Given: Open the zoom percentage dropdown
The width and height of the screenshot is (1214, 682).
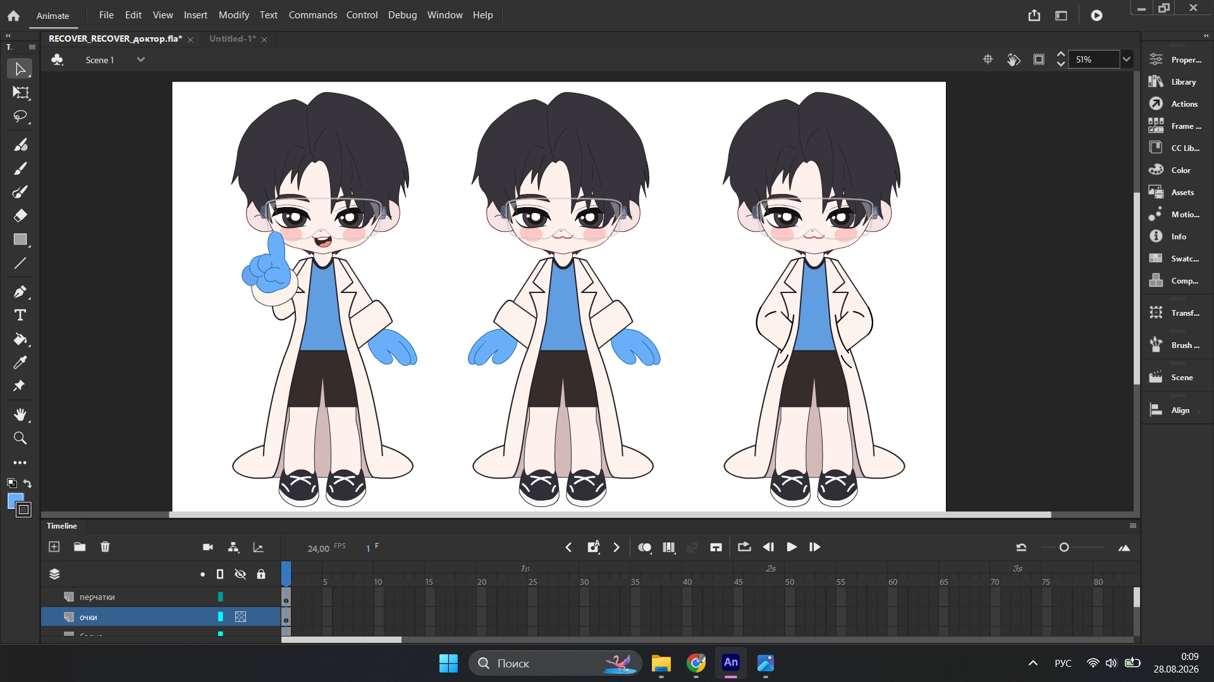Looking at the screenshot, I should click(x=1127, y=59).
